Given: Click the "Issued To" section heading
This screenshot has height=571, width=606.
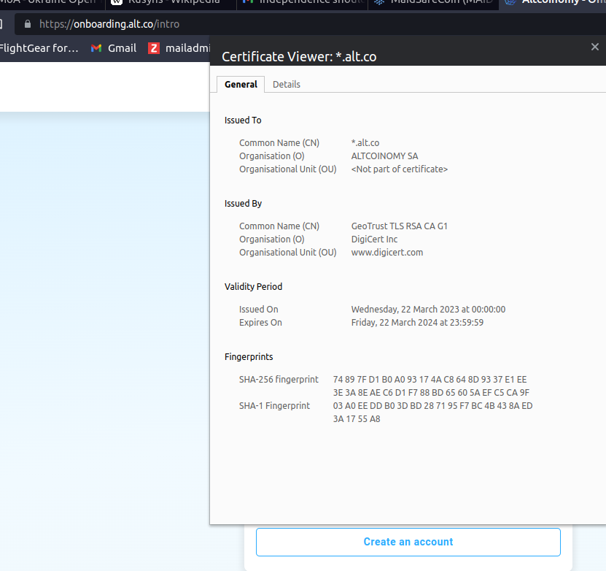Looking at the screenshot, I should [x=243, y=120].
